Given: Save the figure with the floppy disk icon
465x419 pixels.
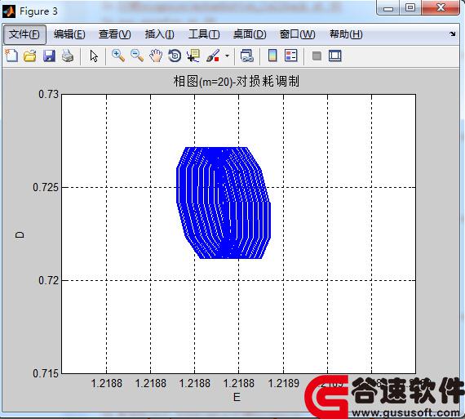Looking at the screenshot, I should pyautogui.click(x=49, y=56).
